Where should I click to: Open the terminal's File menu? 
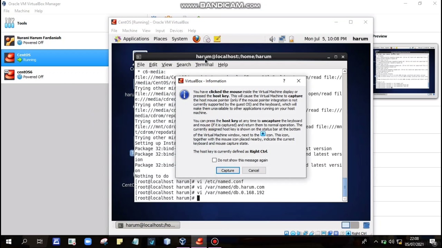point(141,65)
